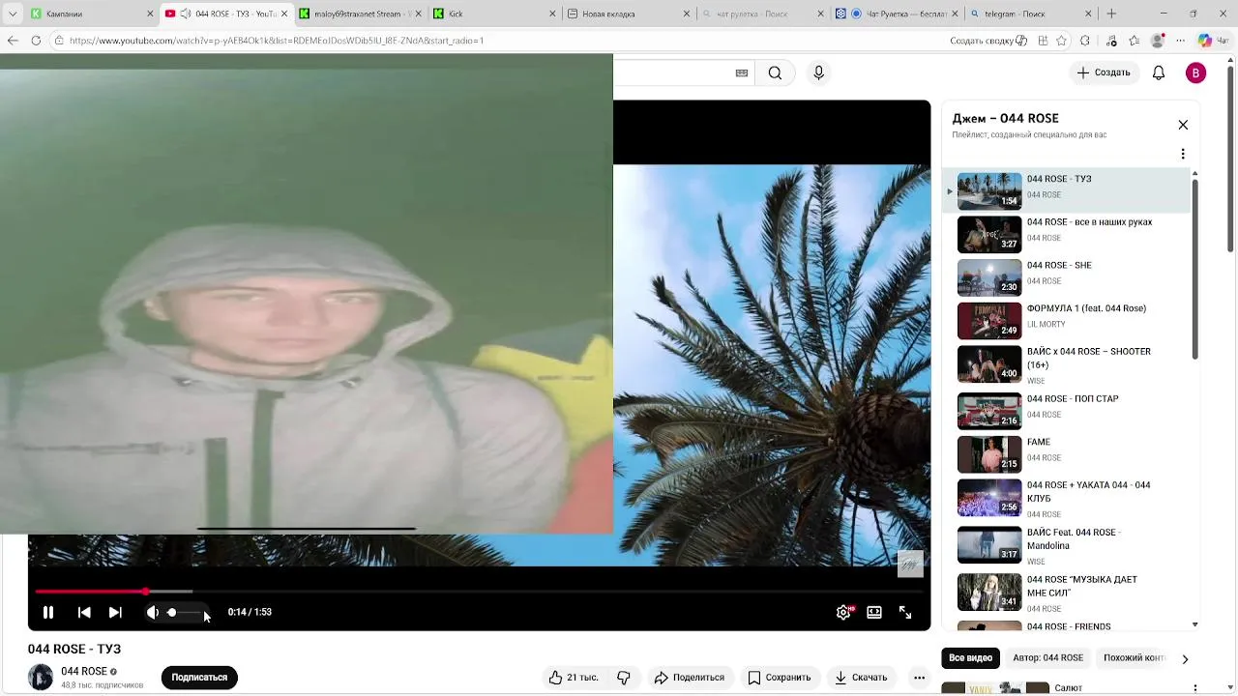The image size is (1238, 696).
Task: Switch to theater mode icon
Action: (x=874, y=612)
